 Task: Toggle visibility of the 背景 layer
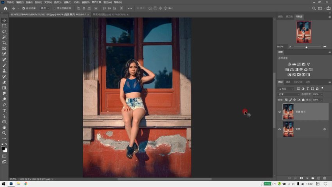click(279, 129)
